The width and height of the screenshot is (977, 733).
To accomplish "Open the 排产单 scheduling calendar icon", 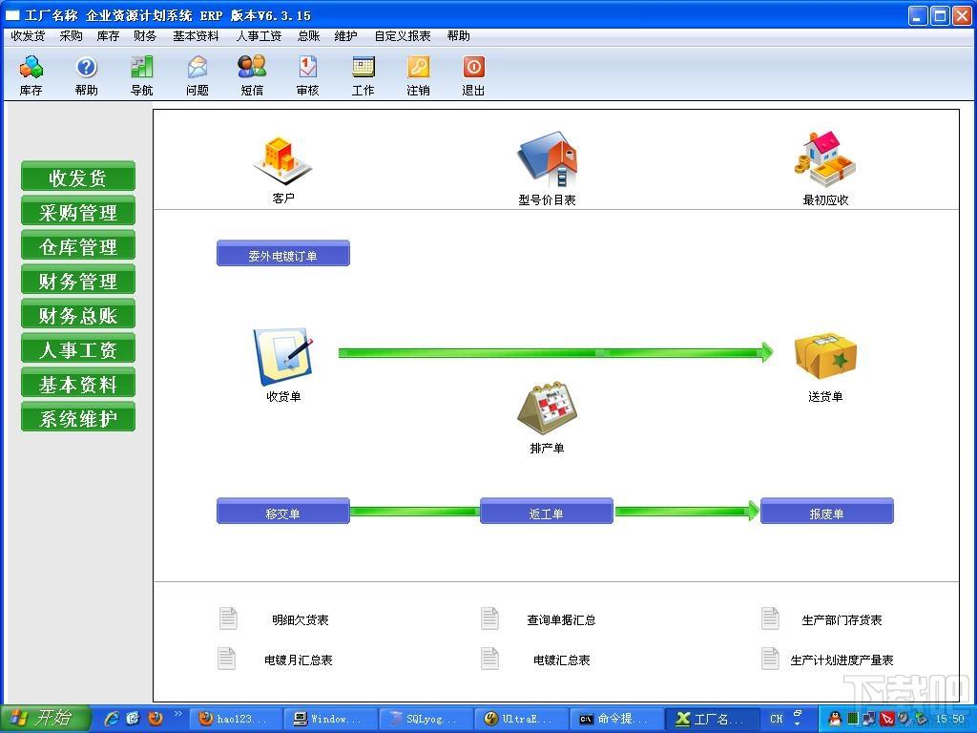I will [x=547, y=408].
